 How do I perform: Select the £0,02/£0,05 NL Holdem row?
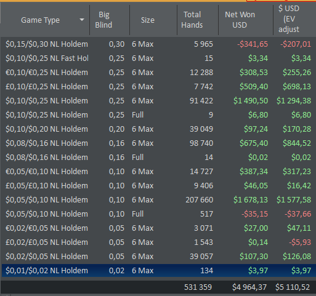tap(158, 242)
